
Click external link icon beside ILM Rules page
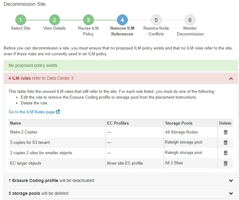[x=58, y=112]
